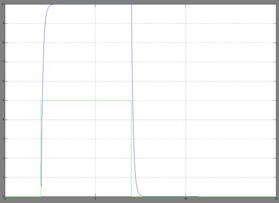Click the y-axis tick label 5
279x203 pixels.
(4, 100)
